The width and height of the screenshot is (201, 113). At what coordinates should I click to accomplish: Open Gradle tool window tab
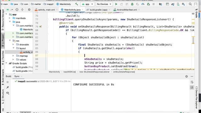click(197, 13)
